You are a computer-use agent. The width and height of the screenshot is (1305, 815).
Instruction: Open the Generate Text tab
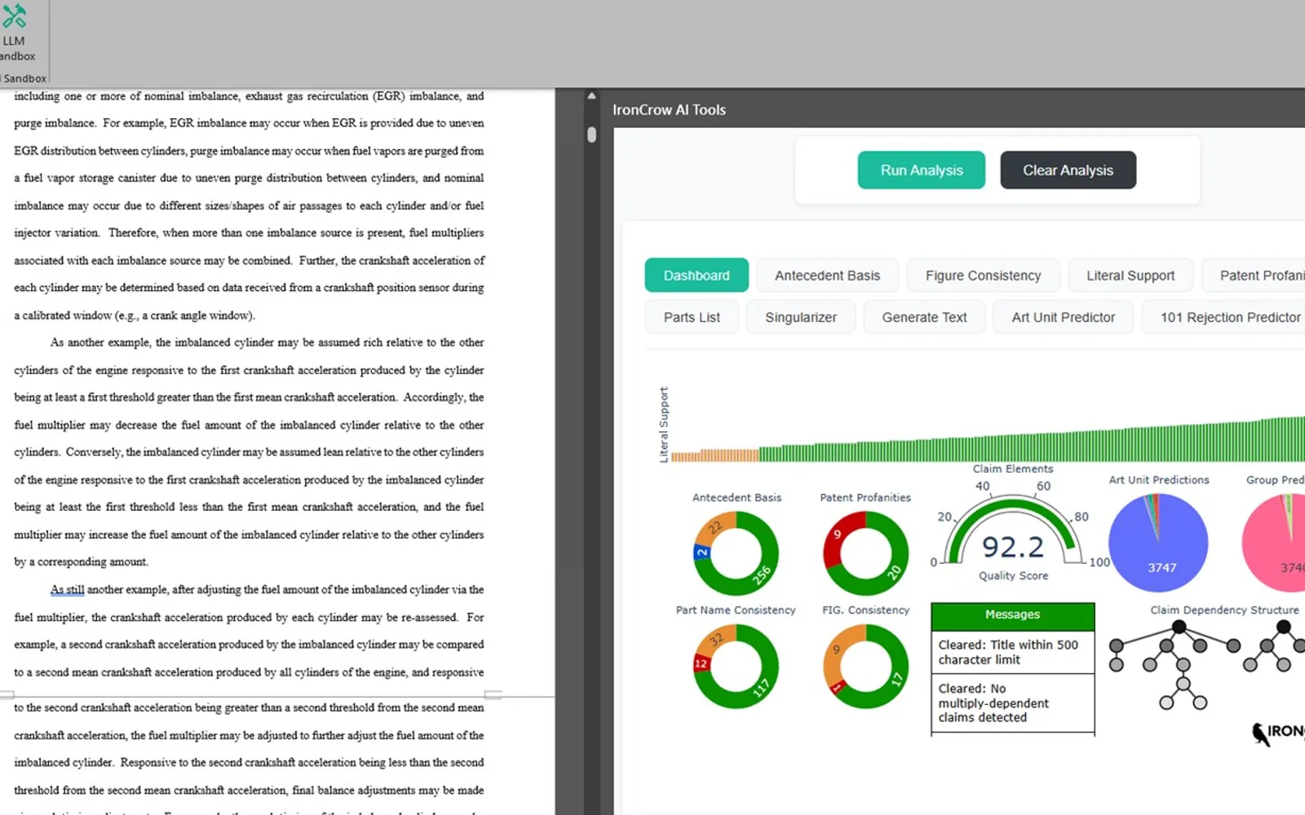pos(924,317)
